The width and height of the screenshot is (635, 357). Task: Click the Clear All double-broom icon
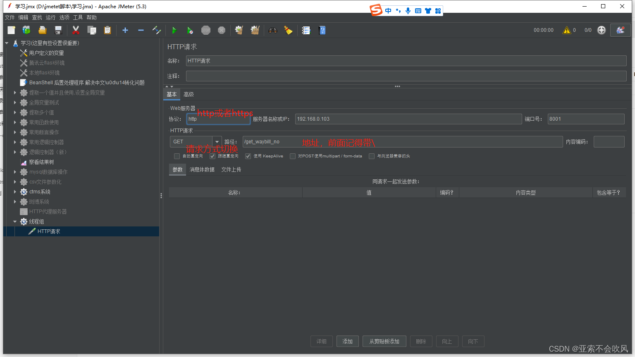tap(255, 30)
